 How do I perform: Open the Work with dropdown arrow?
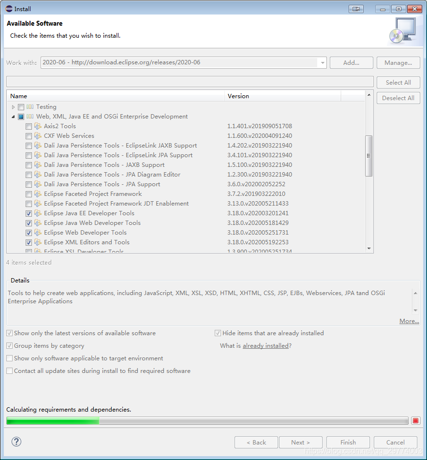click(x=322, y=63)
